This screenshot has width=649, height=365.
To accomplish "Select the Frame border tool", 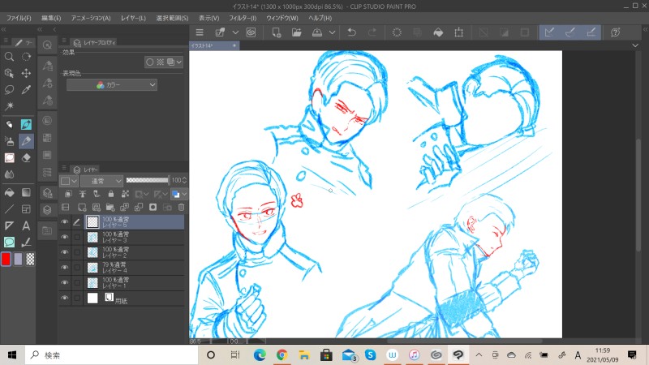I will pyautogui.click(x=26, y=209).
